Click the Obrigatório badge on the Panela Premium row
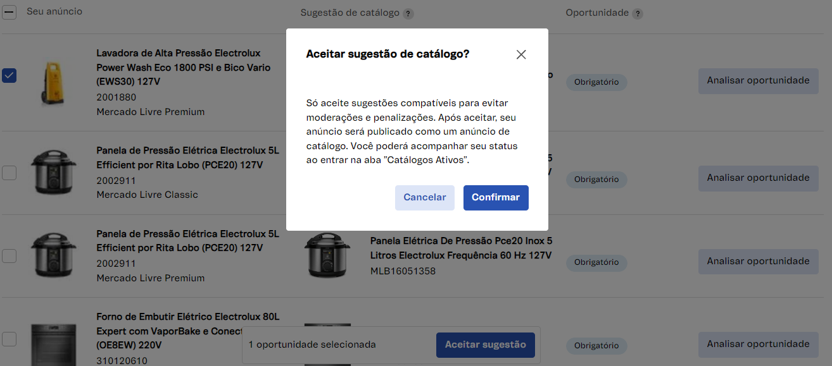 (x=596, y=262)
